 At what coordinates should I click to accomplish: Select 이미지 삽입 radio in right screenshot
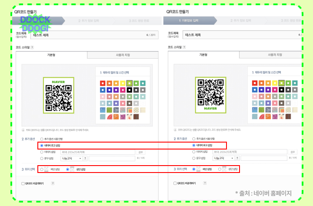click(193, 152)
